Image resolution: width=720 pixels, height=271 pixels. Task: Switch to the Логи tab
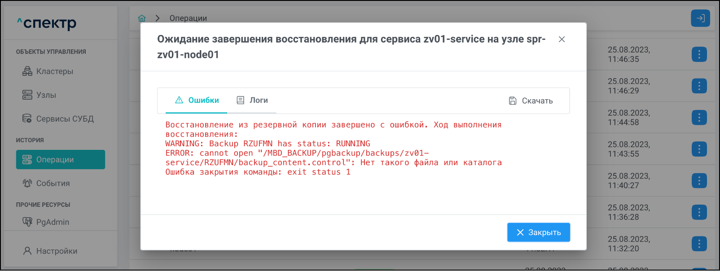[252, 100]
